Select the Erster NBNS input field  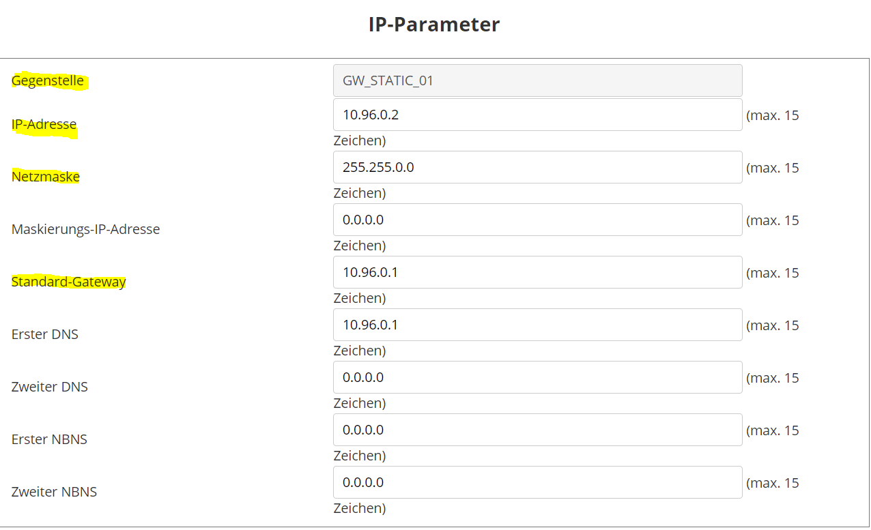click(x=537, y=430)
